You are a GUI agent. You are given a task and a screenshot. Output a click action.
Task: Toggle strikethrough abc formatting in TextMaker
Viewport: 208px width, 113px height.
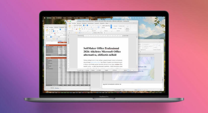click(x=85, y=27)
